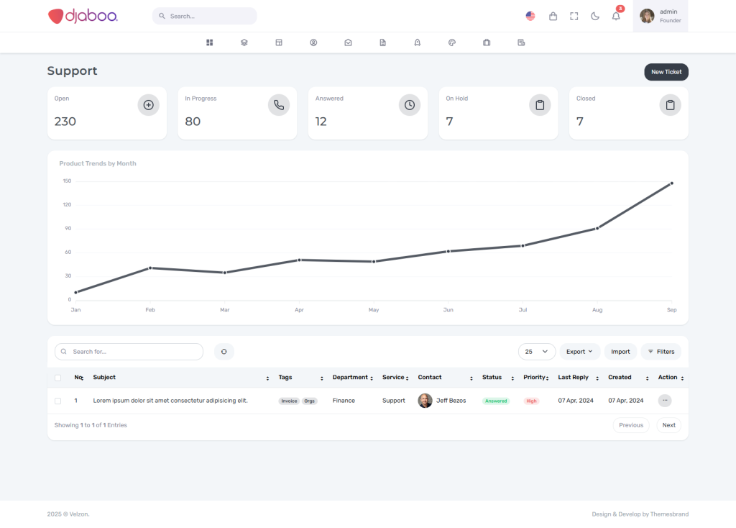This screenshot has height=528, width=736.
Task: Tick the checkbox for ticket row 1
Action: (x=58, y=401)
